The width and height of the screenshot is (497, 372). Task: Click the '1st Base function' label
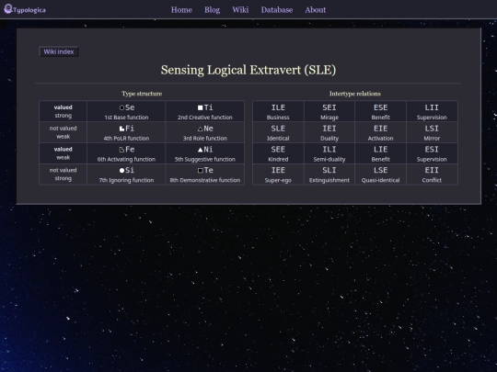pyautogui.click(x=126, y=118)
